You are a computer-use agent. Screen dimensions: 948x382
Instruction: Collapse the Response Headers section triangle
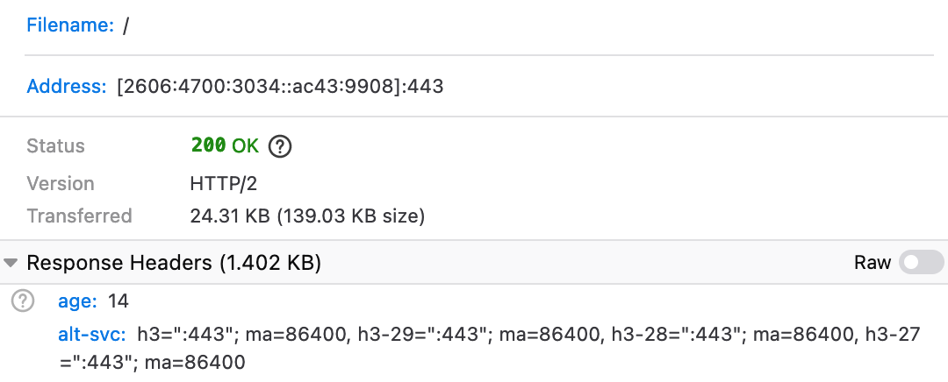[x=11, y=263]
